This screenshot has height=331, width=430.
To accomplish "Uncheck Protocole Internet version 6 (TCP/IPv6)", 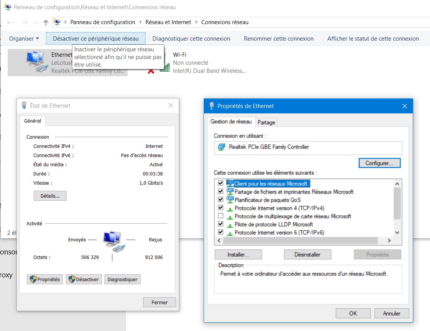I will 221,232.
